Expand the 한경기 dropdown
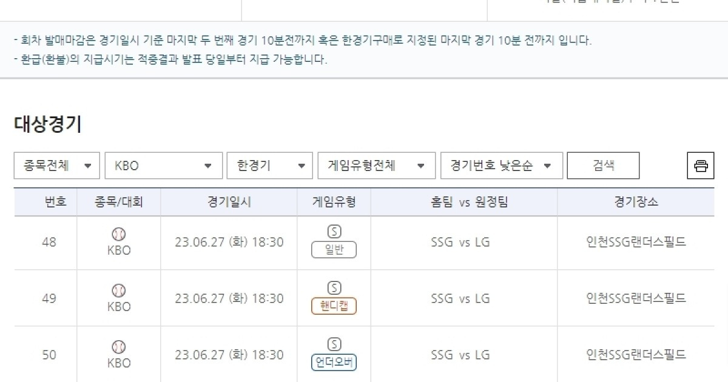The height and width of the screenshot is (382, 728). tap(269, 165)
